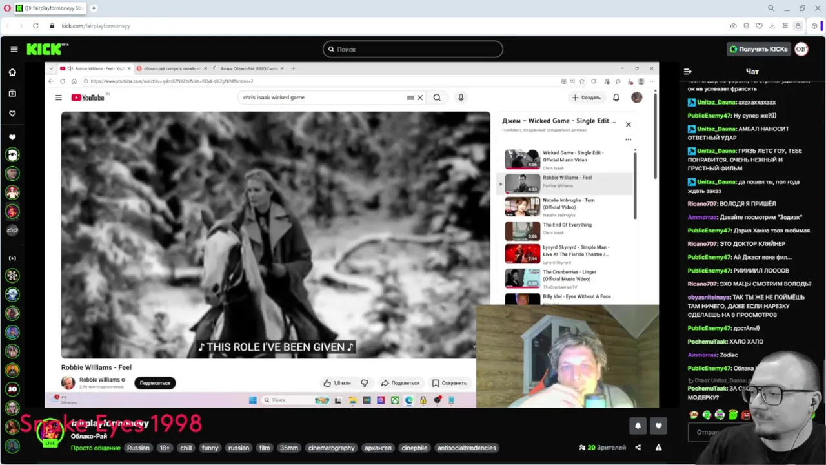This screenshot has width=826, height=465.
Task: Reload the Kick page
Action: click(35, 26)
